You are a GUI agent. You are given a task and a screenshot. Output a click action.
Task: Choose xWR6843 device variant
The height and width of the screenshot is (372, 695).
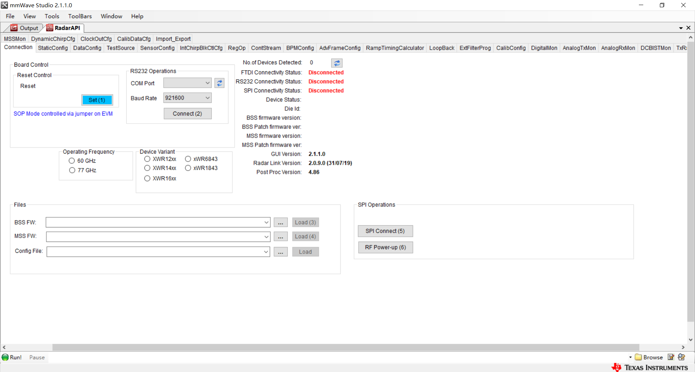click(x=188, y=159)
